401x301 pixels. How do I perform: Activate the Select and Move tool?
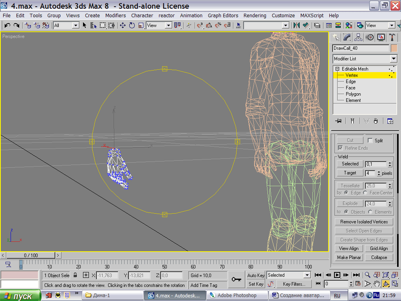click(123, 25)
